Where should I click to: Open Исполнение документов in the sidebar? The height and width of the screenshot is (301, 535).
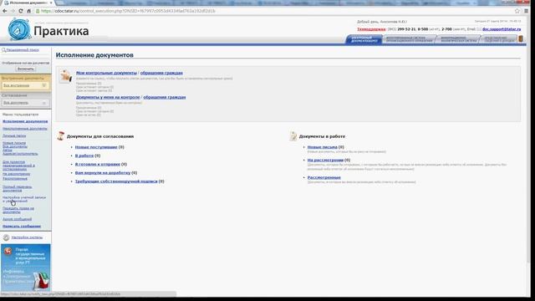click(25, 121)
